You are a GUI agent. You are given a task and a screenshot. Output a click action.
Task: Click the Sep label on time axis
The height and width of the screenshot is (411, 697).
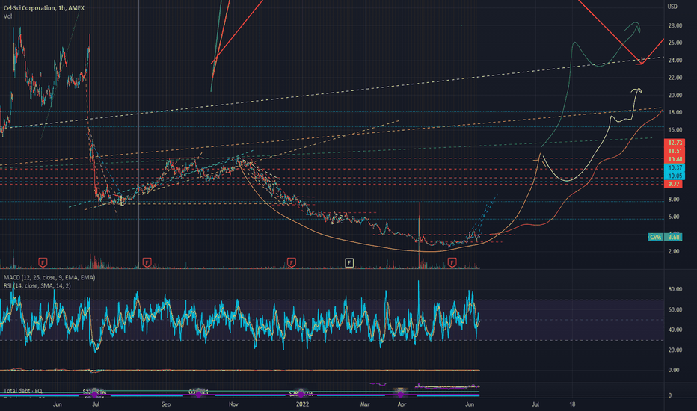(x=166, y=404)
